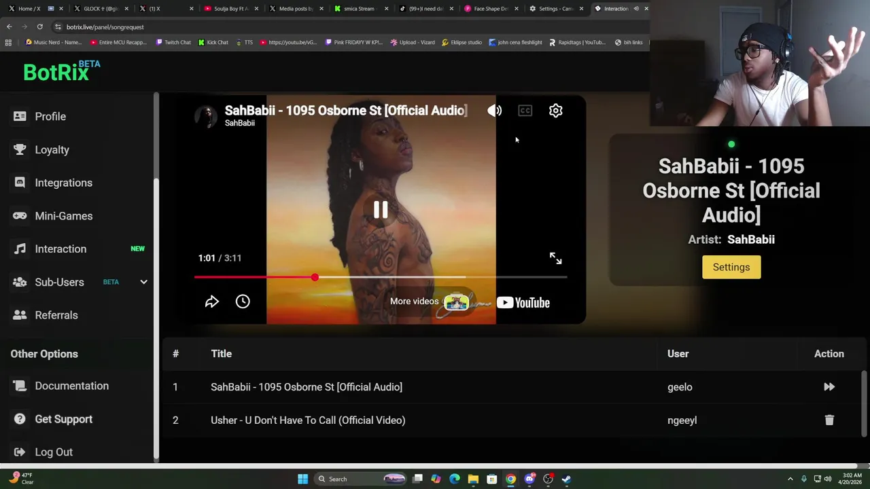Click the address bar URL

pos(105,27)
